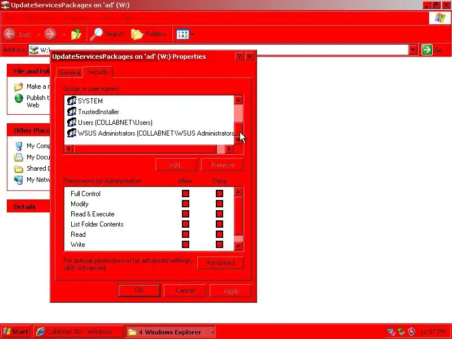Click the Views grid icon in the toolbar

[x=182, y=34]
